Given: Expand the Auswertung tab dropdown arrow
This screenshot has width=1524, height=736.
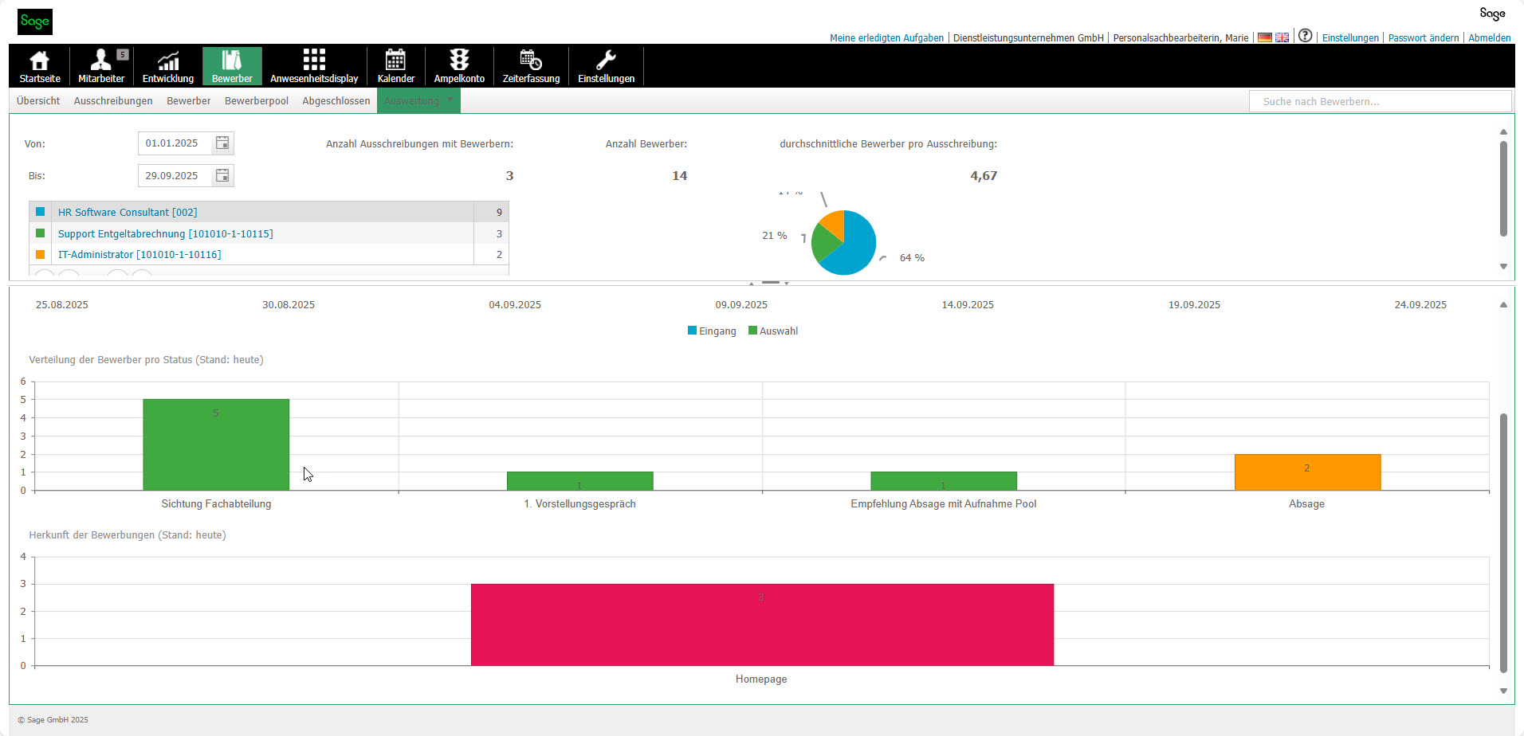Looking at the screenshot, I should tap(450, 100).
